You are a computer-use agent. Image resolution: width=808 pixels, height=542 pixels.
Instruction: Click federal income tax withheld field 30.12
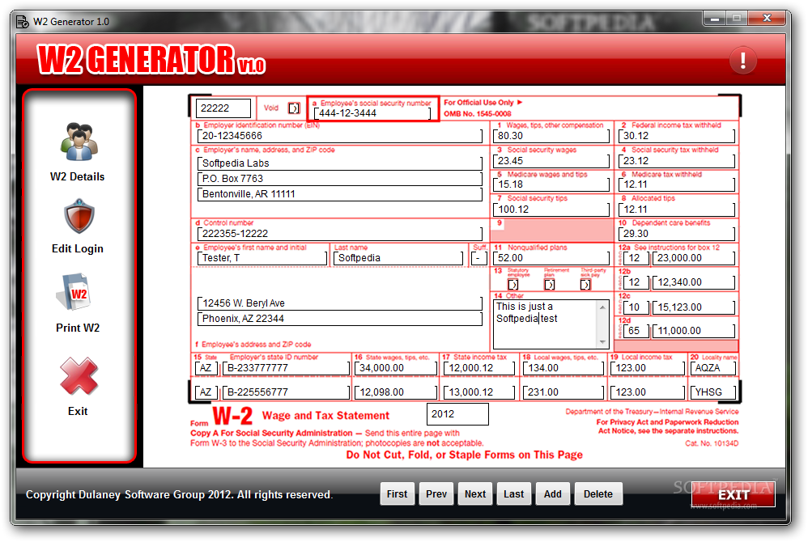point(677,136)
